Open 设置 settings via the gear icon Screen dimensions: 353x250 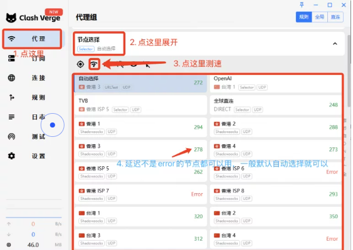pos(11,156)
